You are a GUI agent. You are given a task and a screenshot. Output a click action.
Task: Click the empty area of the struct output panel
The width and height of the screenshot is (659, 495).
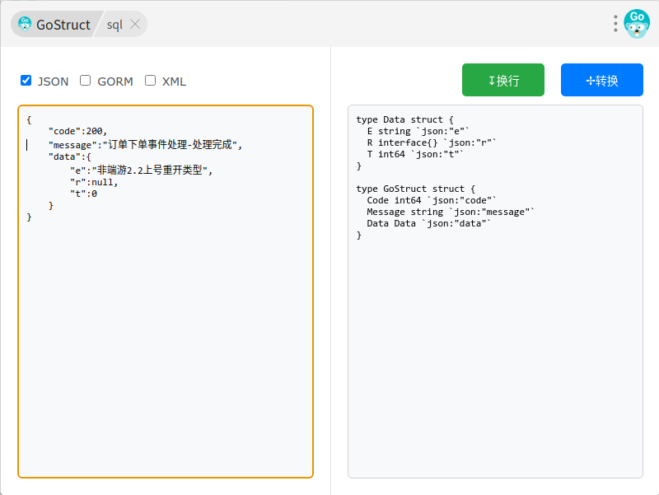[x=494, y=354]
